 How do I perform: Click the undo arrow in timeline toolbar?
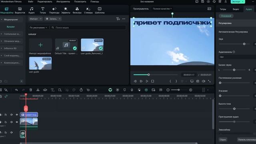pyautogui.click(x=16, y=90)
